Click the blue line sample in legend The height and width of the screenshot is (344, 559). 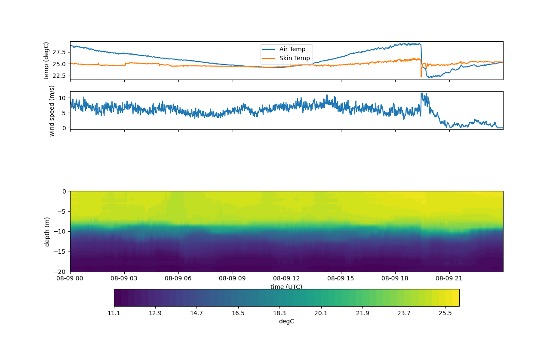pyautogui.click(x=269, y=49)
